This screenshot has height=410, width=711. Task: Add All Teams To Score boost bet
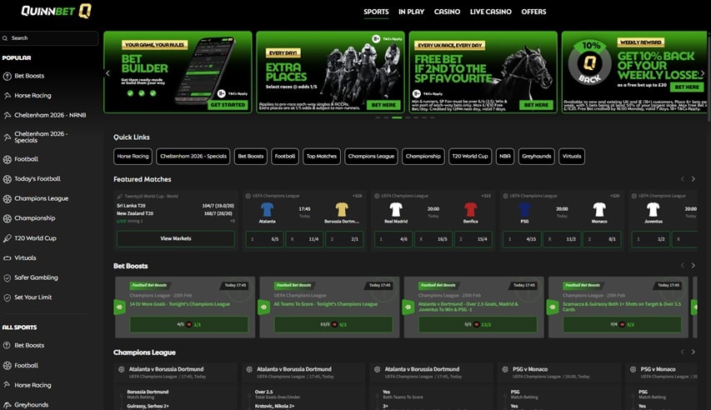[333, 324]
